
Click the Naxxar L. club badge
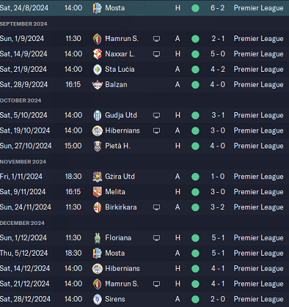click(x=97, y=54)
